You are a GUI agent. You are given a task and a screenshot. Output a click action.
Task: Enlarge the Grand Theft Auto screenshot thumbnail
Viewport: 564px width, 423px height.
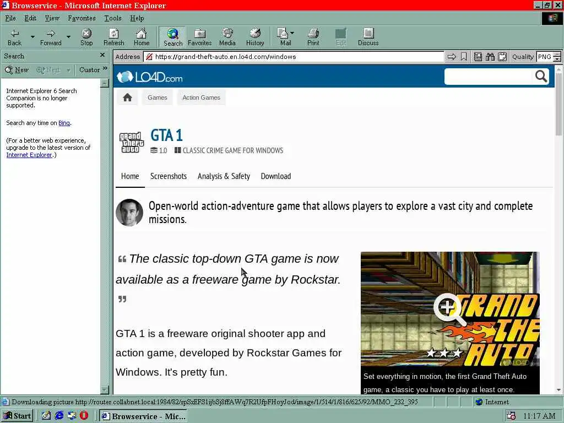click(450, 308)
